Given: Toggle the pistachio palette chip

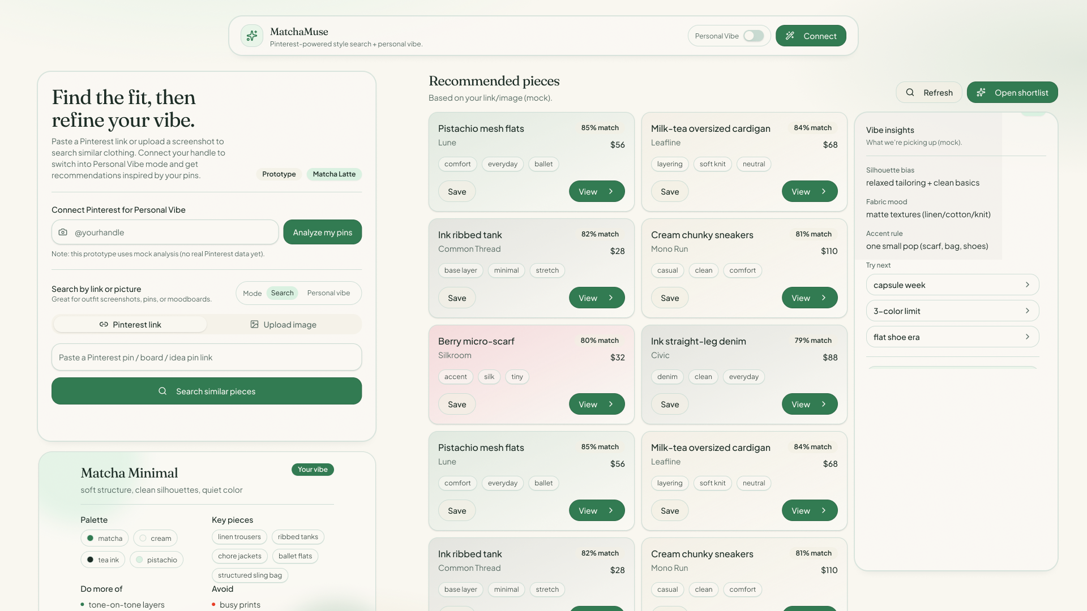Looking at the screenshot, I should coord(156,560).
